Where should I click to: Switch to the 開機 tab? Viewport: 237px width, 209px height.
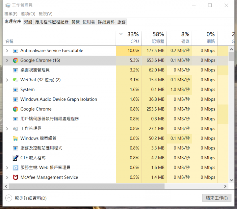pyautogui.click(x=76, y=22)
